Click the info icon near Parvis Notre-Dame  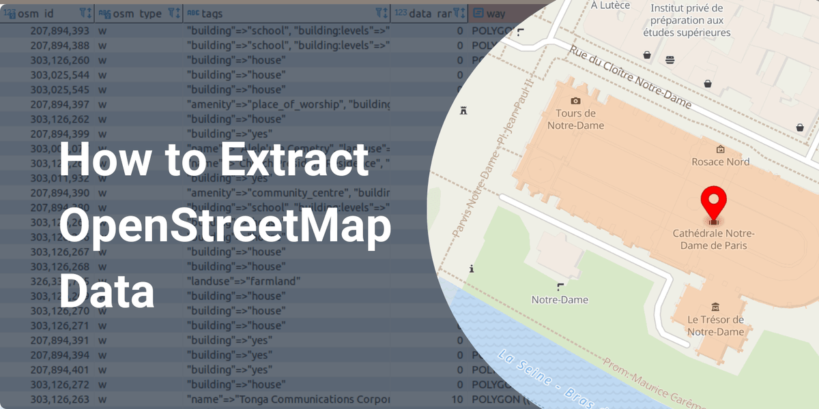click(472, 269)
